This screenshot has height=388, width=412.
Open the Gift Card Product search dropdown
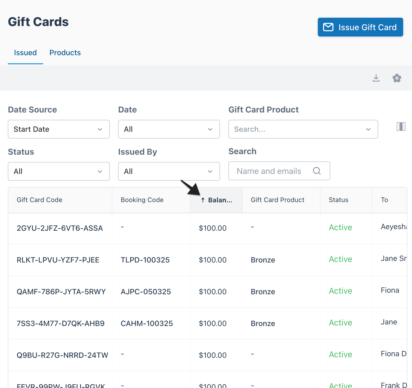click(303, 129)
